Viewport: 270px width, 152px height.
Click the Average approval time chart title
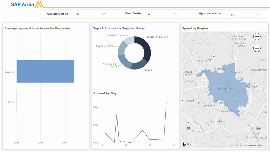point(37,28)
